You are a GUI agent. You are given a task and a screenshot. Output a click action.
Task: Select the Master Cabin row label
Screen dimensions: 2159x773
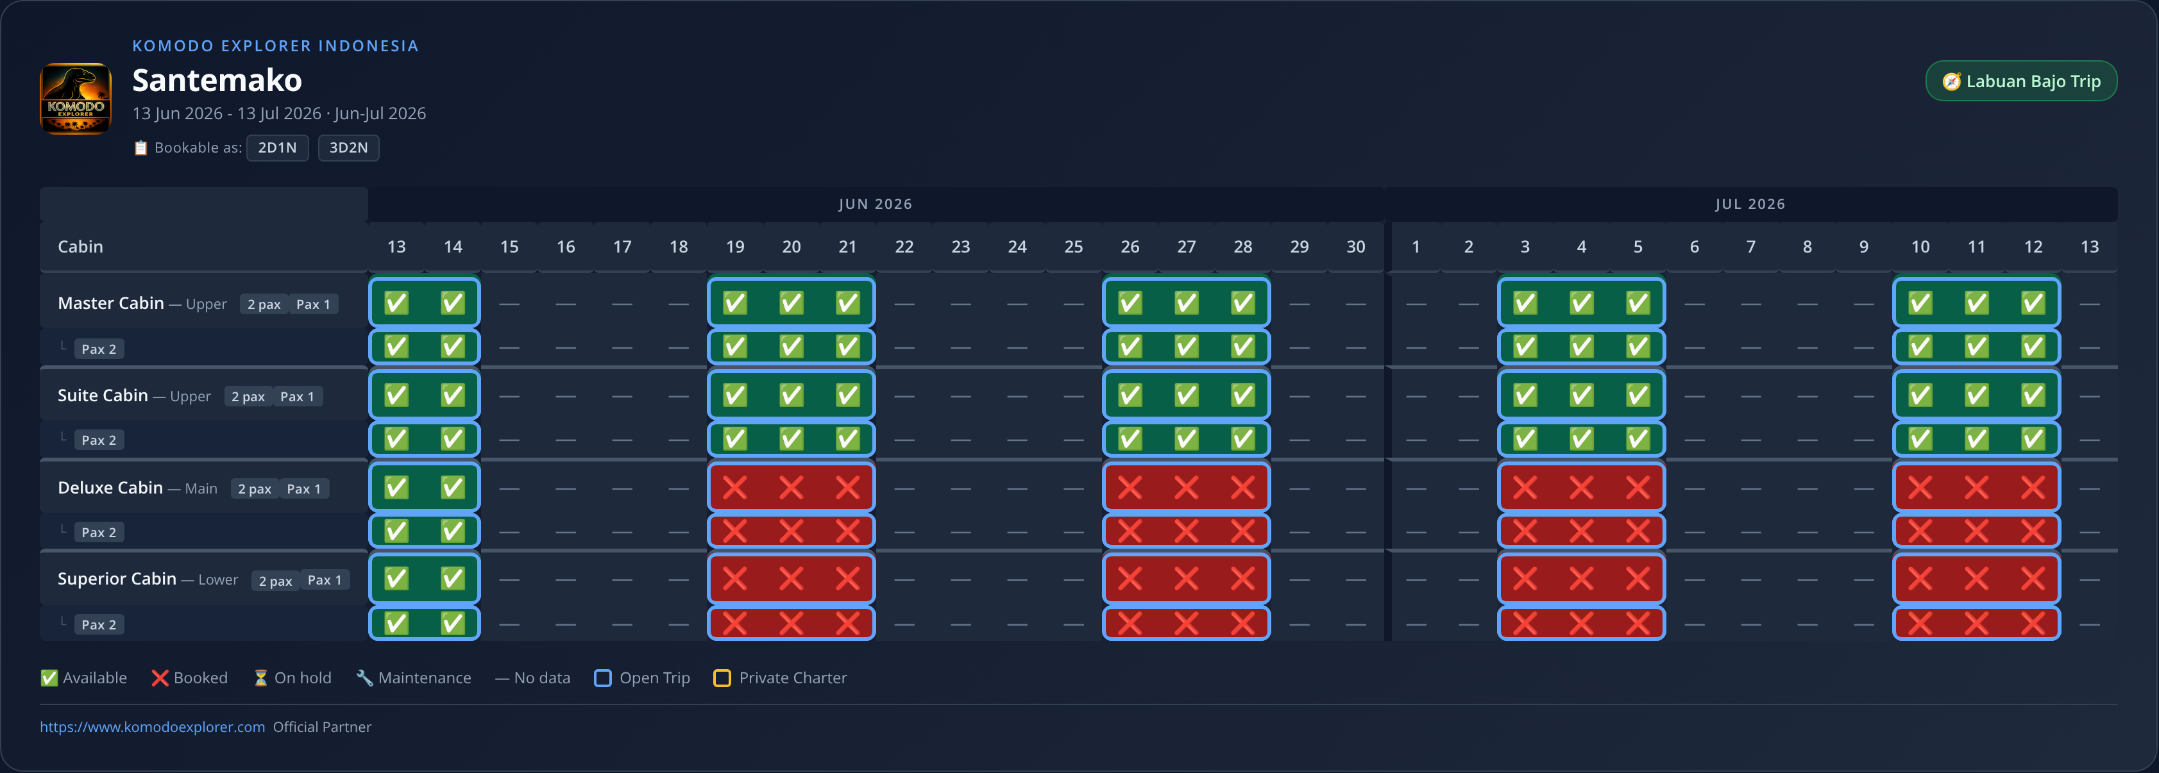(x=110, y=303)
